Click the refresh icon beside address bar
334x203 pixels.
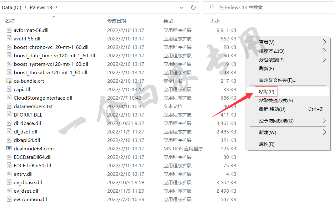pos(193,7)
